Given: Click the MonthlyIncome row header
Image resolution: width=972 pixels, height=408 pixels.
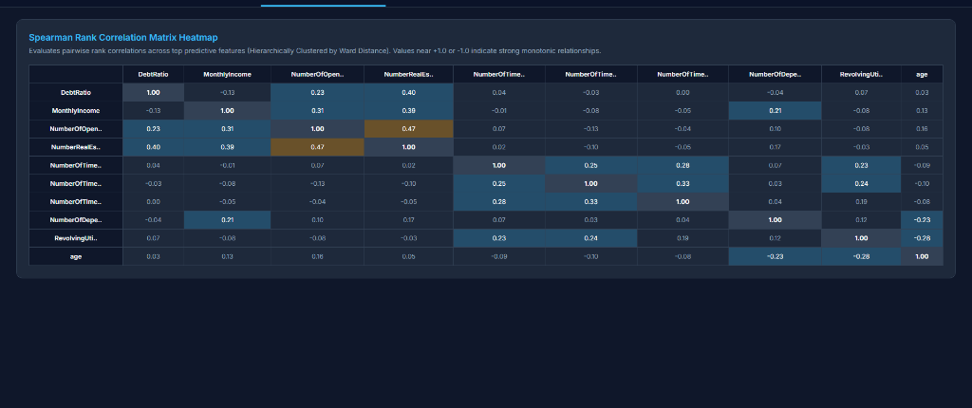Looking at the screenshot, I should (76, 110).
